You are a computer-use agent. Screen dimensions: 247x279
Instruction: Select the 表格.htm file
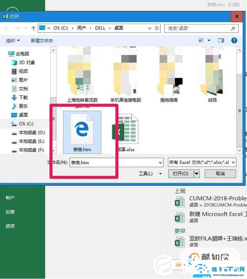pos(82,132)
